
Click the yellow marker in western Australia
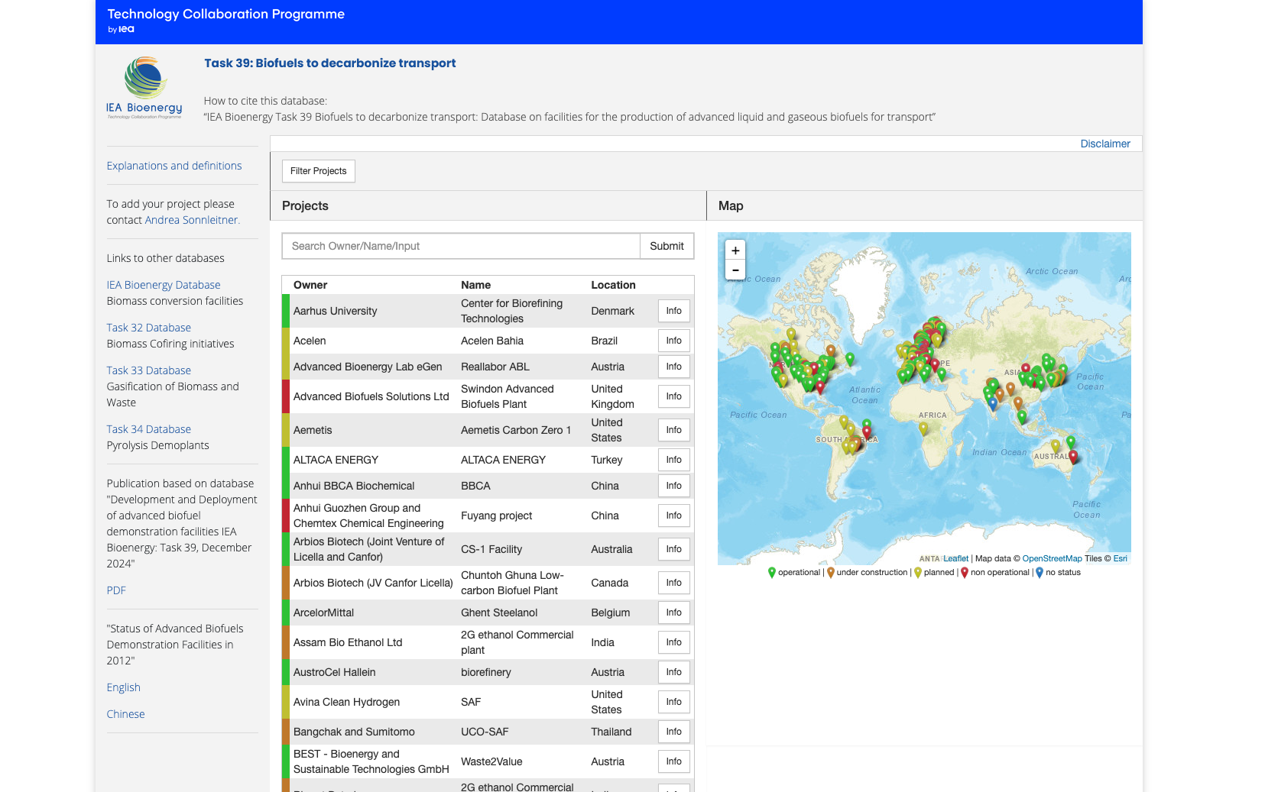(1055, 445)
